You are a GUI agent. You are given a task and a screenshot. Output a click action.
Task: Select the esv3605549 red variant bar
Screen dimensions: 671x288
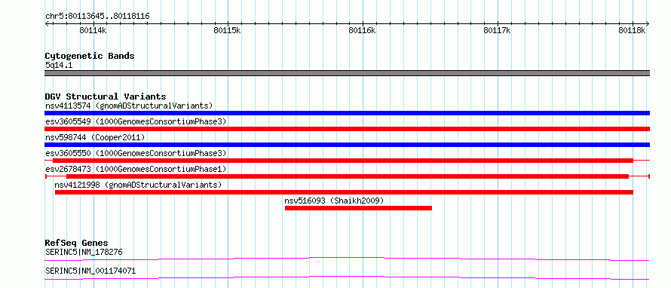(x=347, y=129)
